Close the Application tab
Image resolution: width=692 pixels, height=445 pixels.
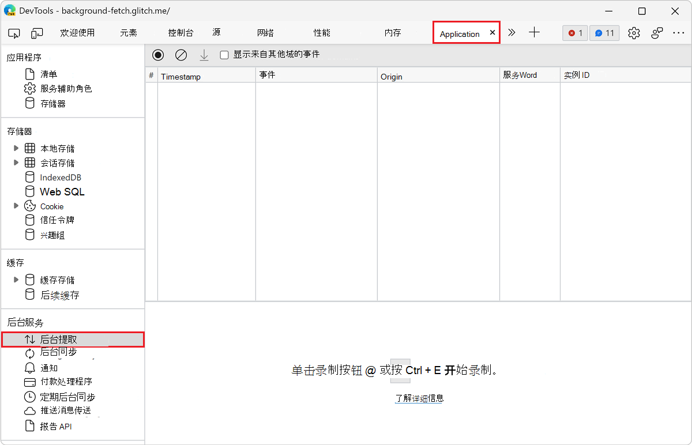(492, 33)
